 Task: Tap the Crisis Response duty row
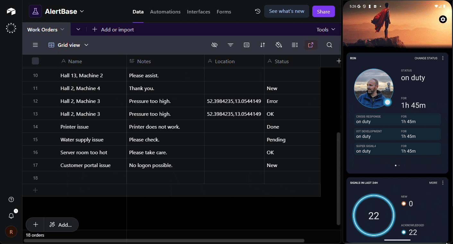click(x=397, y=119)
